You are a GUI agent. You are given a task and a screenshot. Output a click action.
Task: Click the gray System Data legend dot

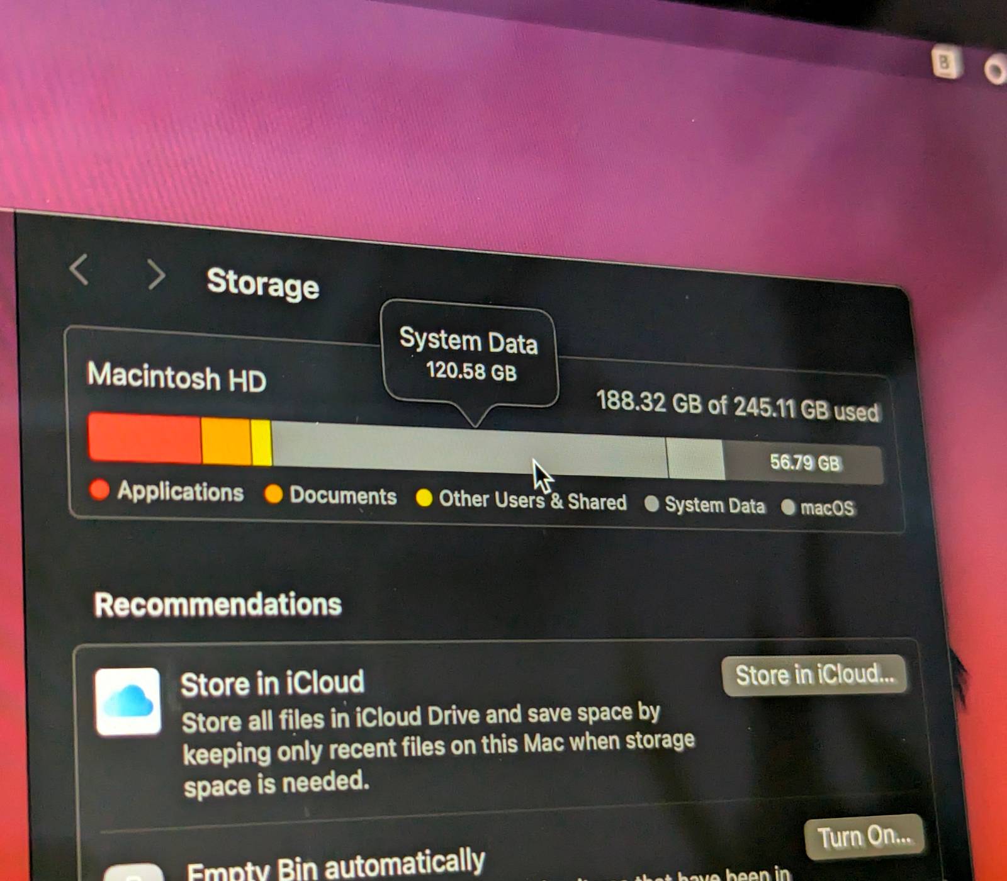(651, 503)
